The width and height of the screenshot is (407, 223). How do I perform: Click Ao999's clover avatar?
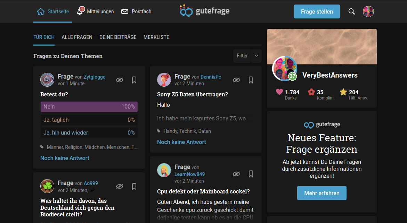[47, 186]
